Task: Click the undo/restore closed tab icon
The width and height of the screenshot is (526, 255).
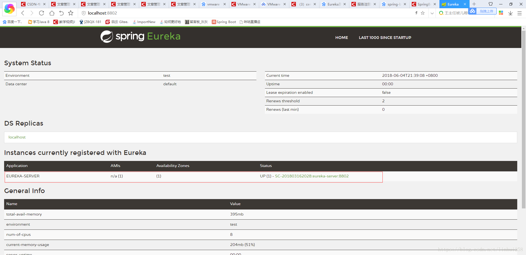Action: click(x=61, y=13)
